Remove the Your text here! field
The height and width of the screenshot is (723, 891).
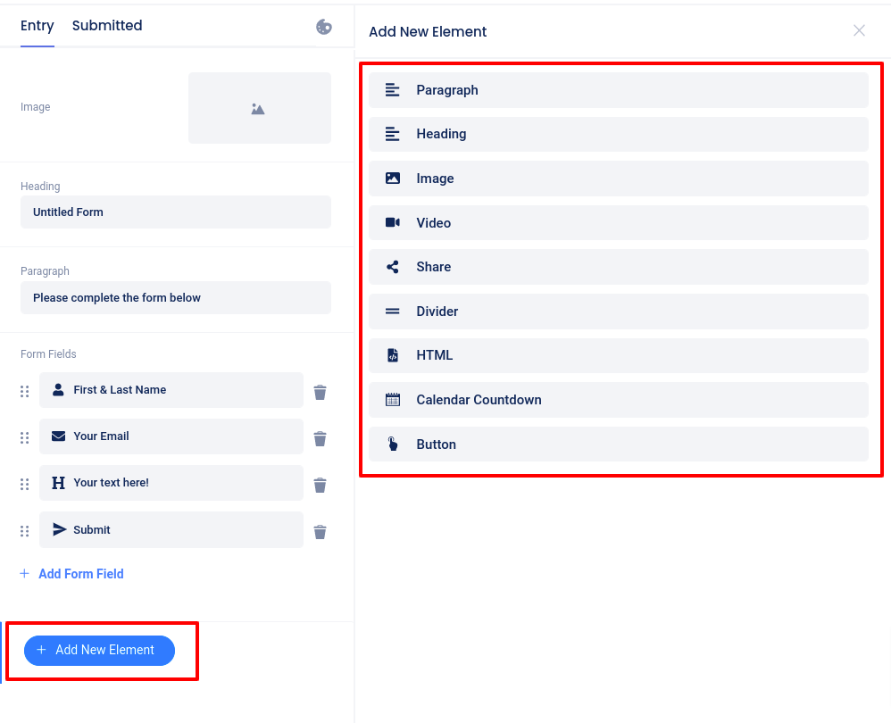coord(320,485)
